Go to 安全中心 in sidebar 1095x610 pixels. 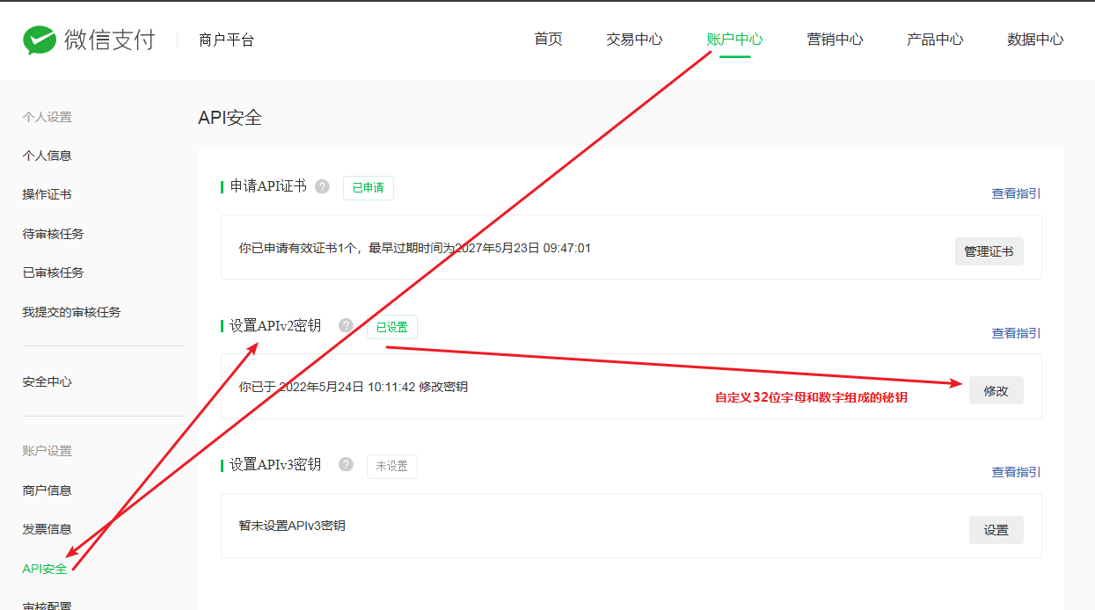click(x=47, y=381)
